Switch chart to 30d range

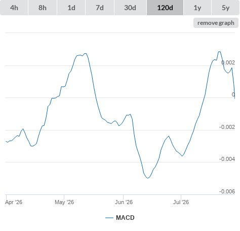(x=130, y=8)
